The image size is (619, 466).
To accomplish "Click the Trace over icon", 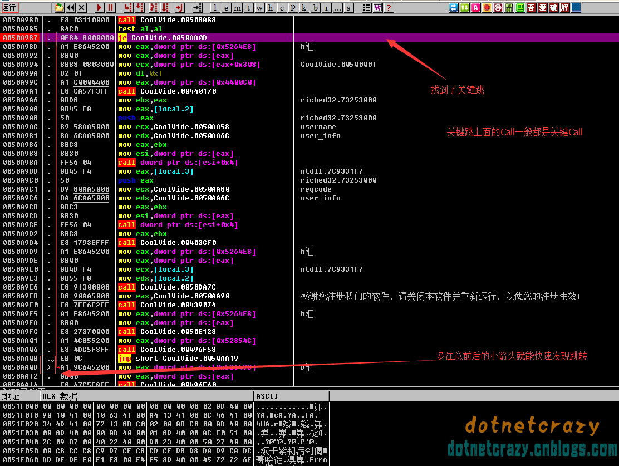I will 165,7.
